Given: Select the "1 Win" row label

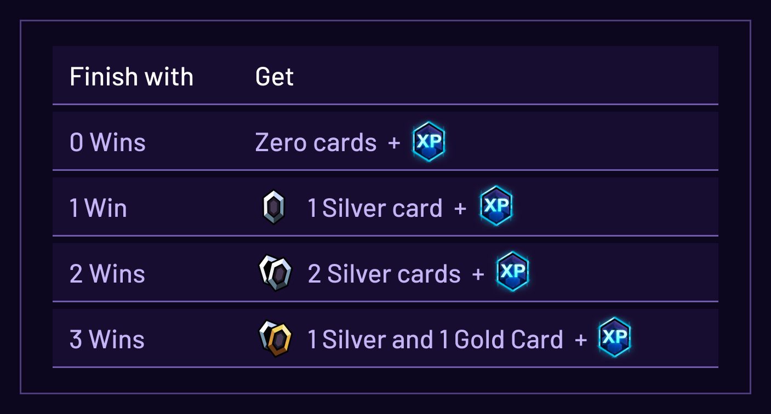Looking at the screenshot, I should coord(98,208).
